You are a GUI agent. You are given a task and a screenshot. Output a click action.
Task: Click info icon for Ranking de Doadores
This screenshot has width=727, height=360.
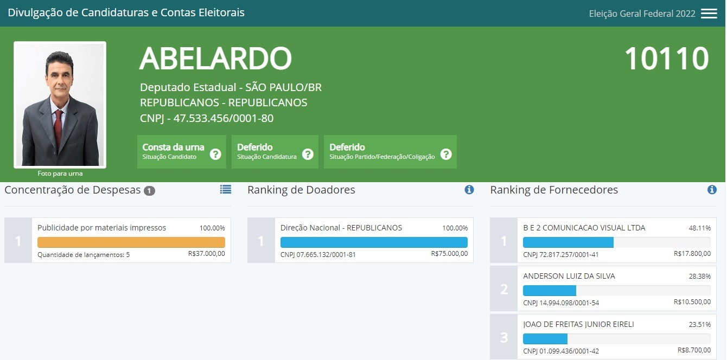469,190
